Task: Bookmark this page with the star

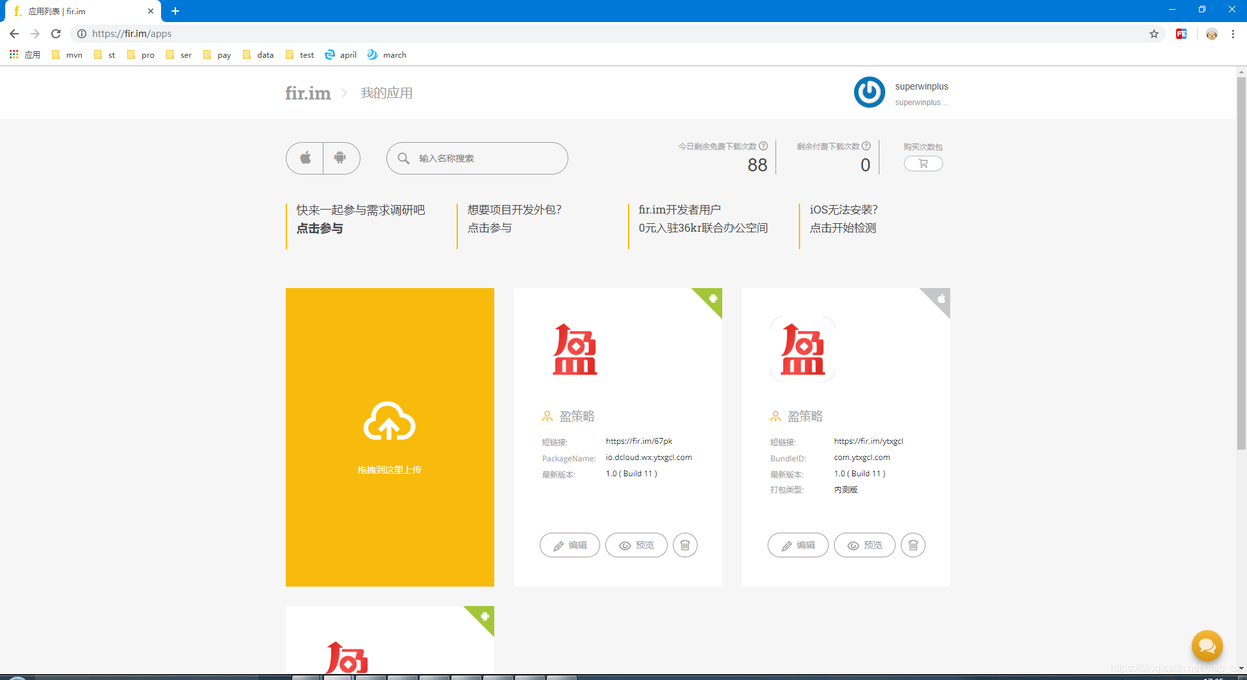Action: pos(1154,34)
